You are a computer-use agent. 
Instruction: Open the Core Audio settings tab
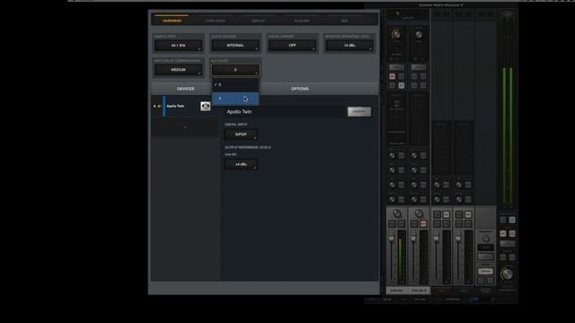216,21
